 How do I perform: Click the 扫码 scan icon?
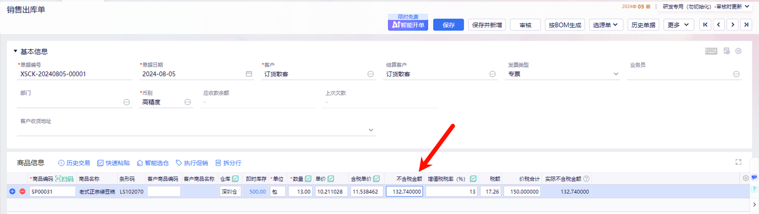(x=64, y=179)
